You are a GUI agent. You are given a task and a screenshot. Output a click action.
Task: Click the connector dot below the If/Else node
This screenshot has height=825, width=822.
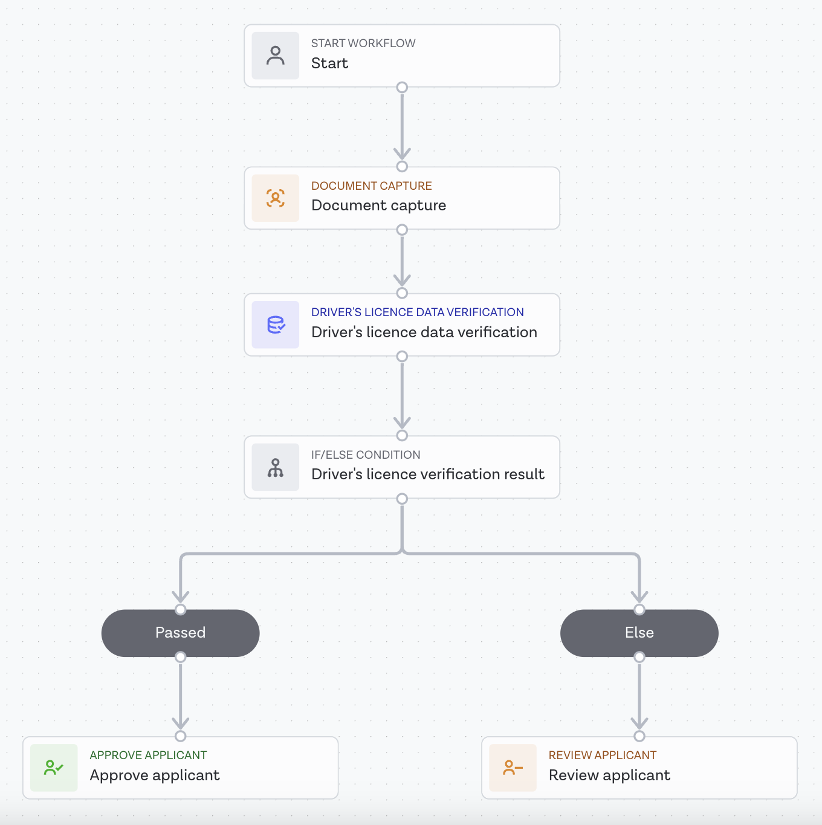(402, 499)
